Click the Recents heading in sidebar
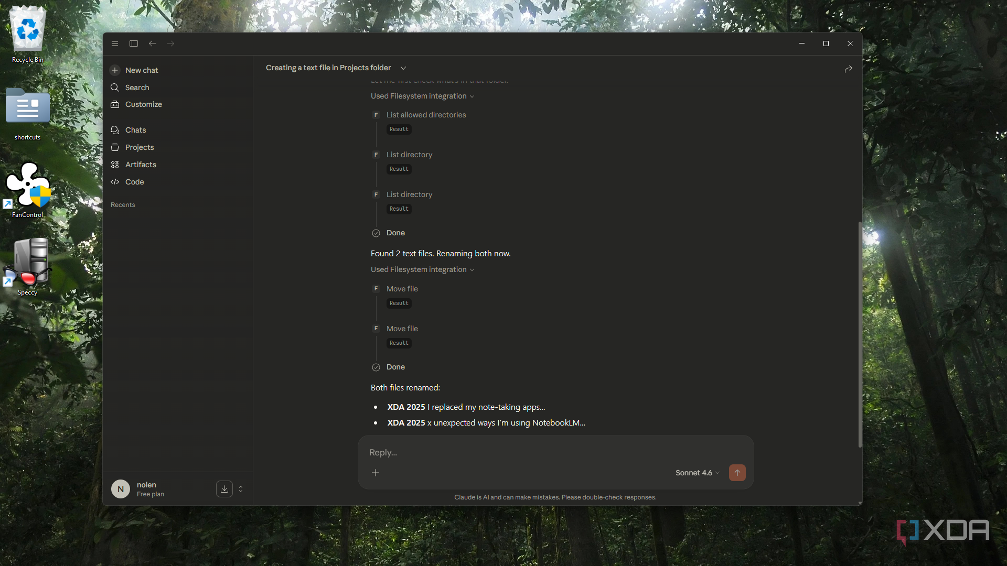Screen dimensions: 1007x566 [123, 205]
